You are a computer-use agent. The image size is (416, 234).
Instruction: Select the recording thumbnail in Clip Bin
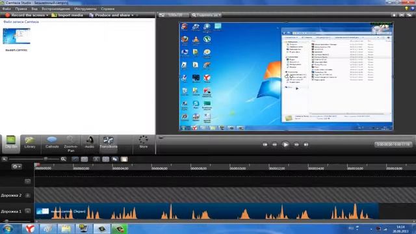(16, 36)
